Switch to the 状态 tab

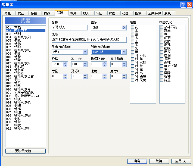click(114, 13)
